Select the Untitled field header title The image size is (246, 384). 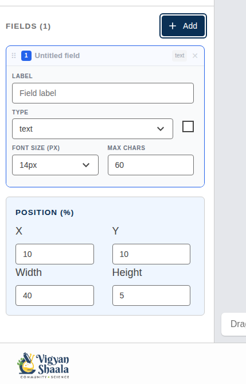click(57, 56)
